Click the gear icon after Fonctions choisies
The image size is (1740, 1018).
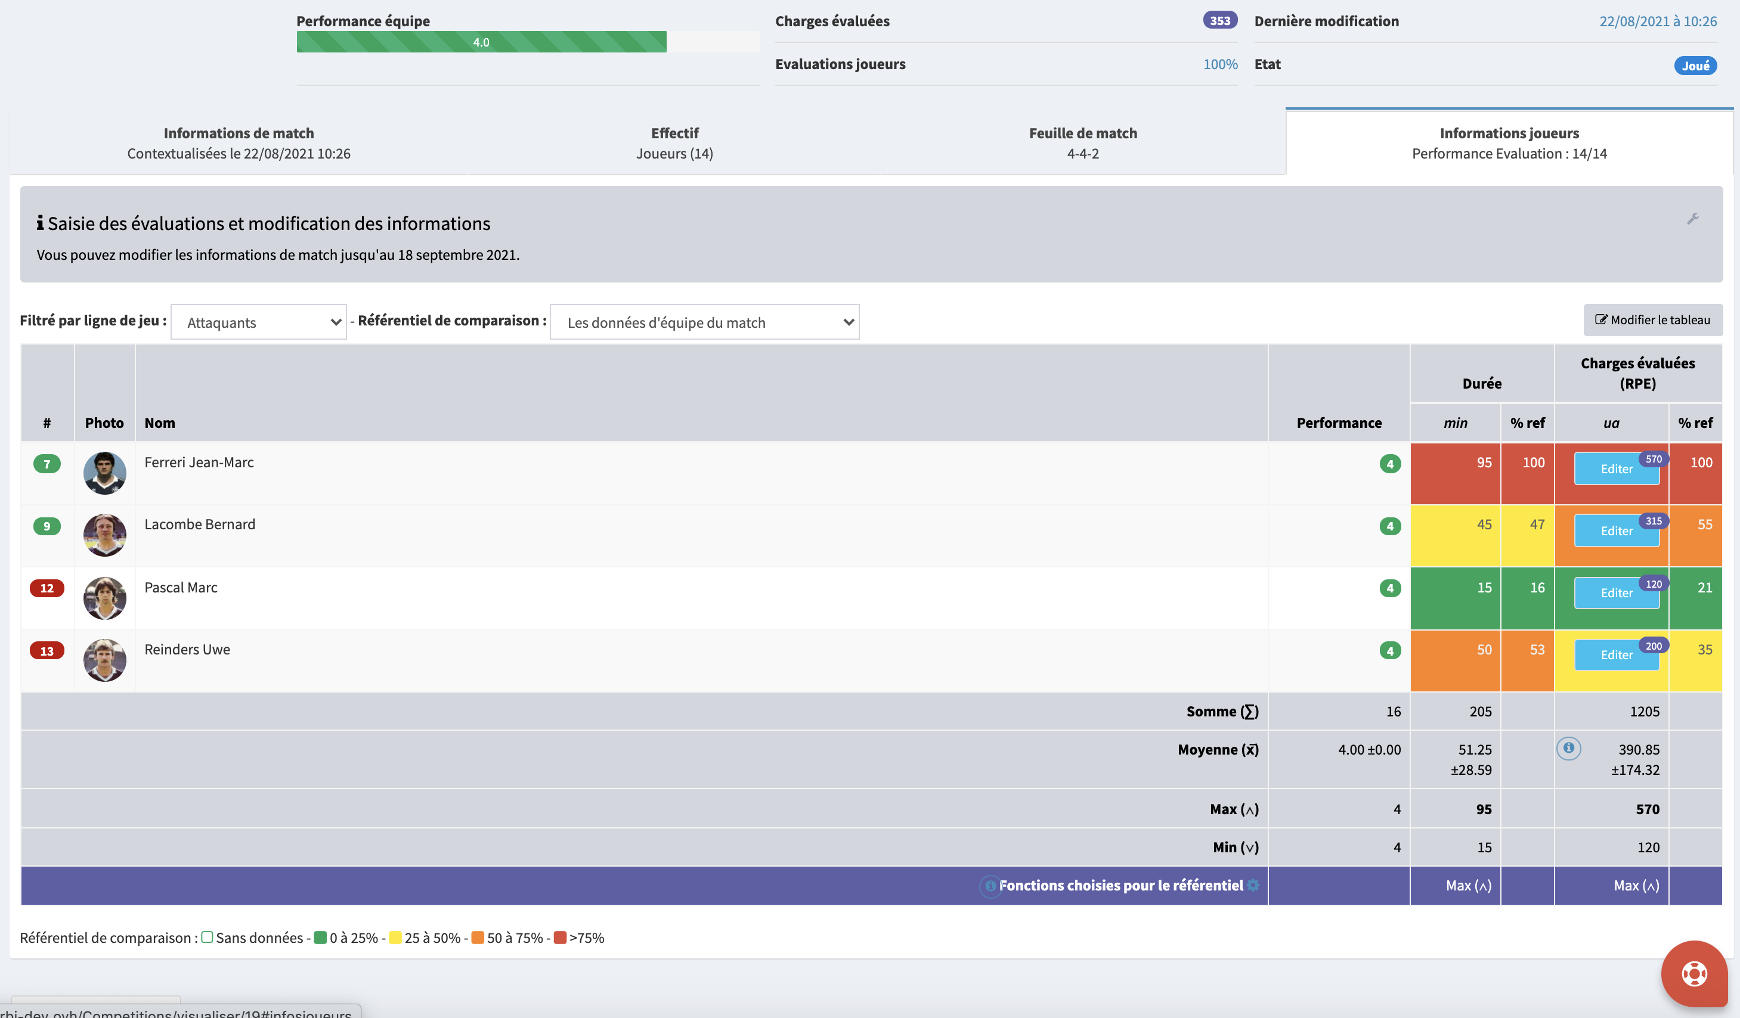[1253, 885]
